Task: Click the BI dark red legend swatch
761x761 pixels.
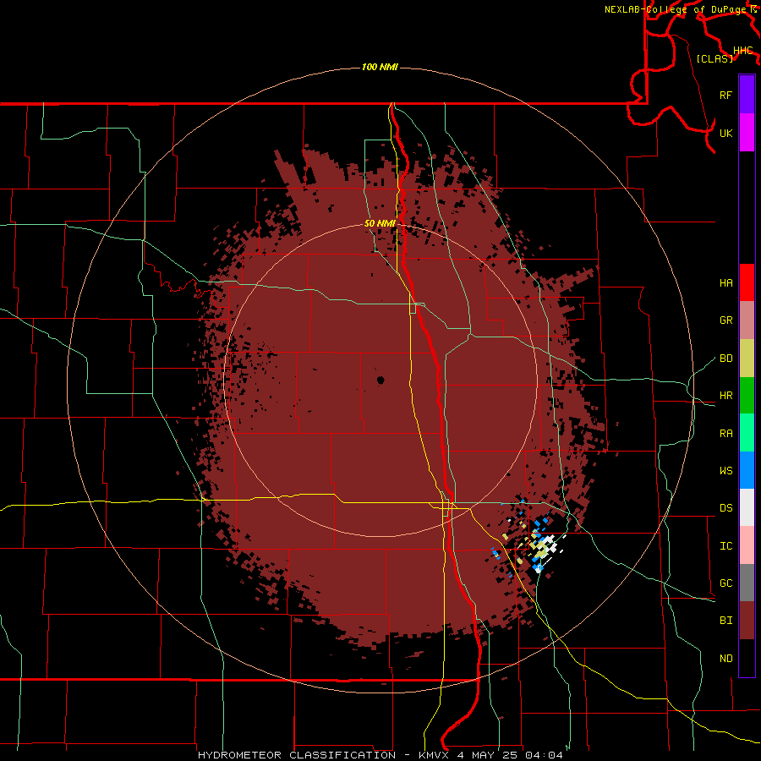Action: point(747,621)
